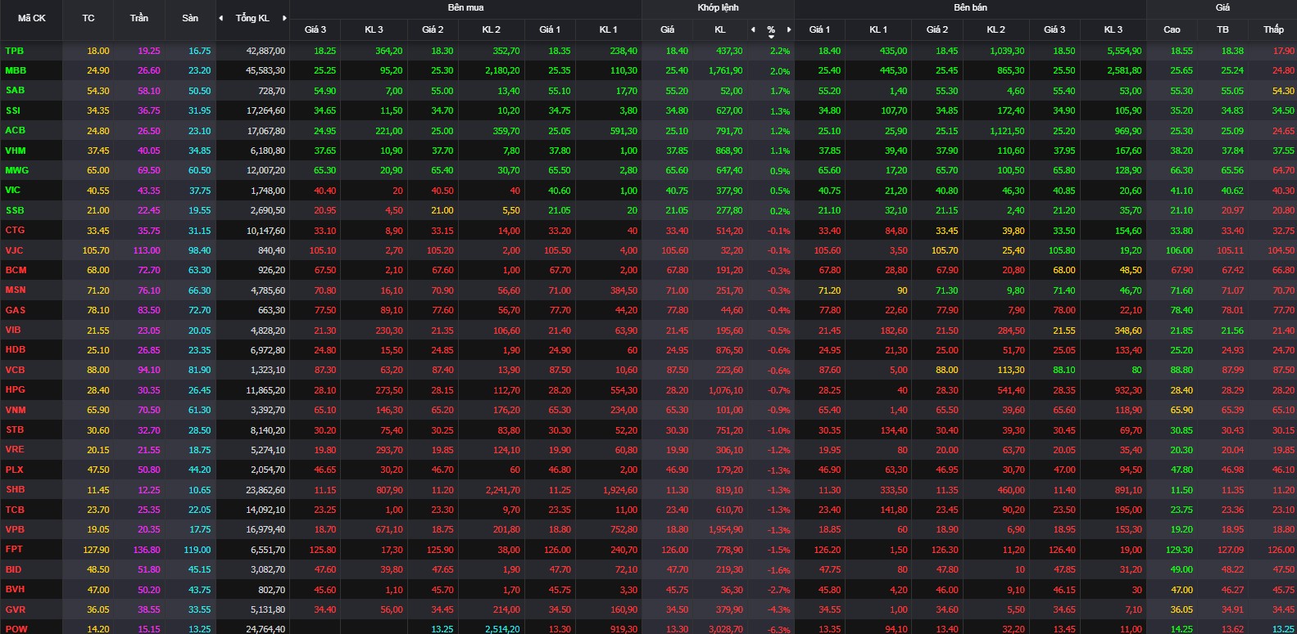Open the VIB stock symbol

tap(13, 330)
